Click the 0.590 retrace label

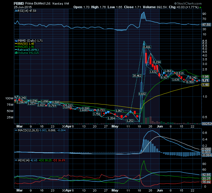coord(34,101)
